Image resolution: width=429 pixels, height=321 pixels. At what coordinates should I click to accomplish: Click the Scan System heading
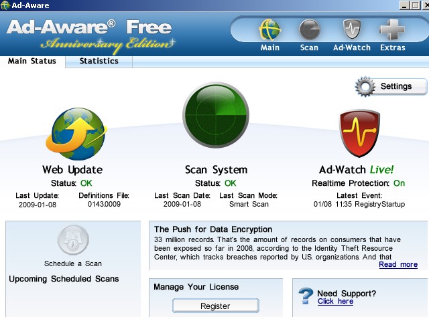216,170
